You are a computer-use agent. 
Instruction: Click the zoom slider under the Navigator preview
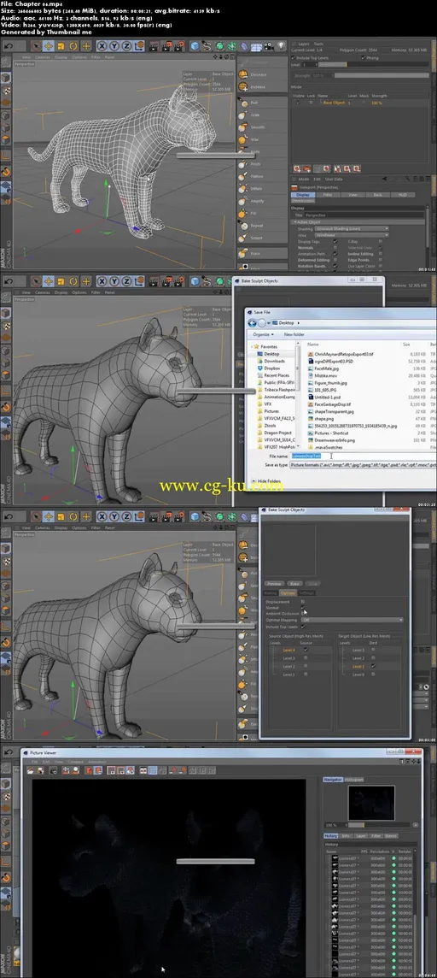378,825
